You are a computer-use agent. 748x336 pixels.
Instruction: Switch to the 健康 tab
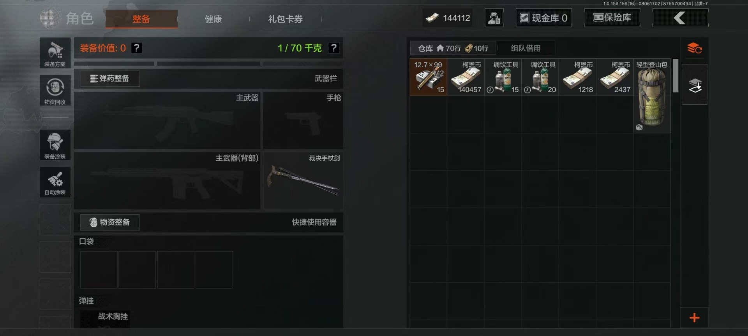(213, 19)
